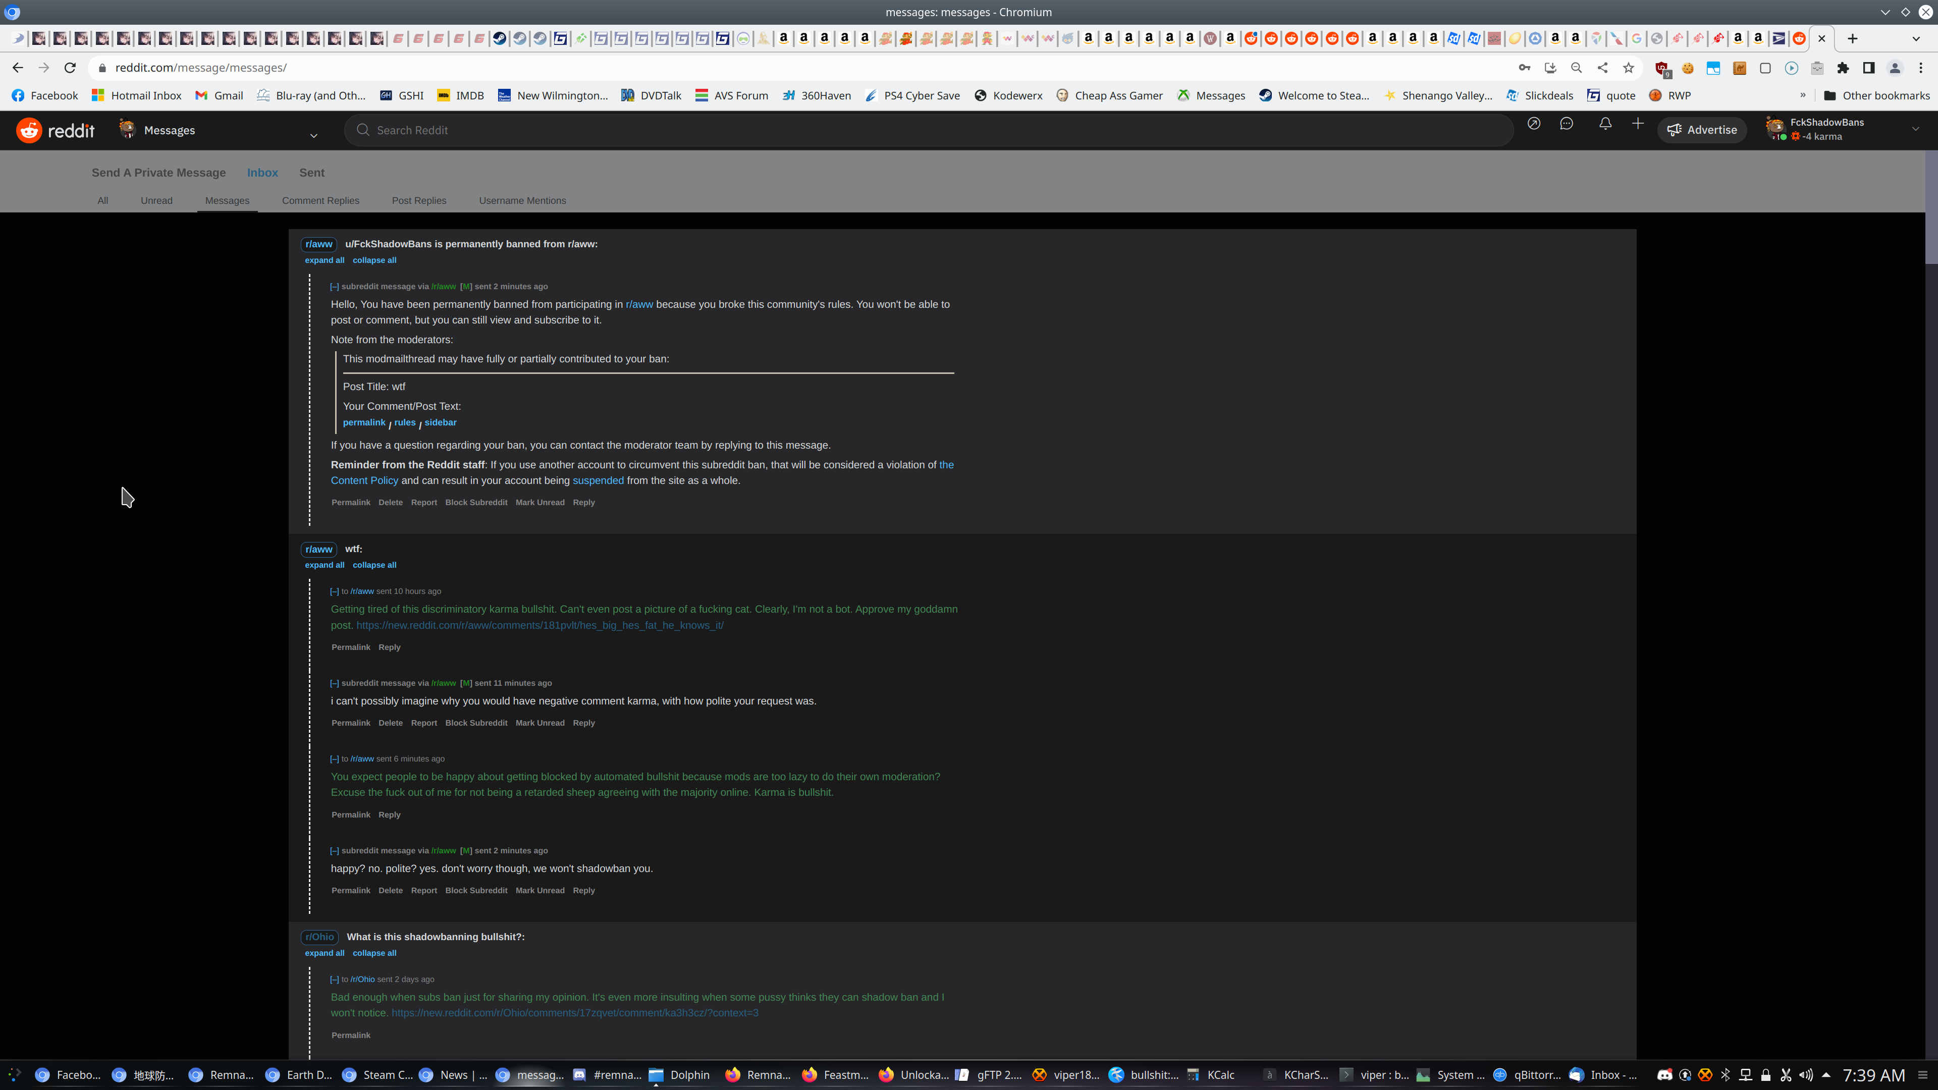Collapse the r/Ohio message sent 2 days ago
This screenshot has width=1938, height=1090.
coord(334,979)
